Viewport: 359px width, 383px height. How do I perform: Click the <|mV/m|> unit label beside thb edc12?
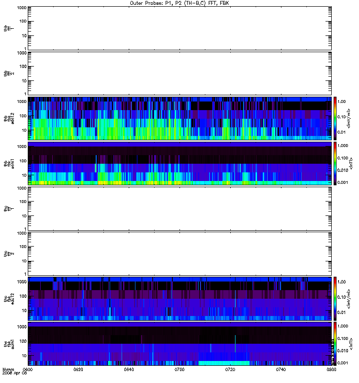(349, 118)
